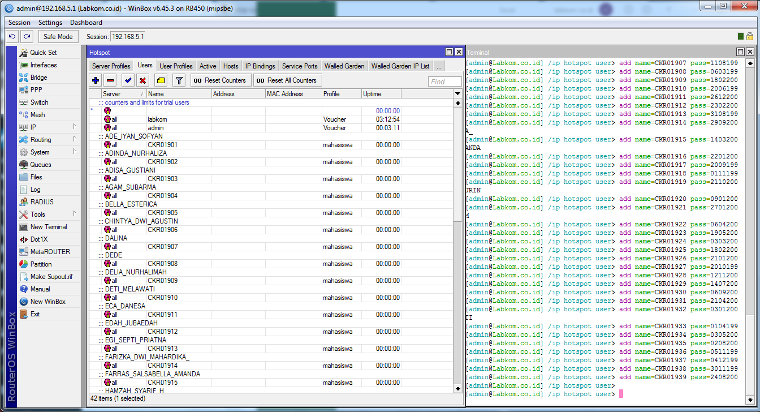The image size is (760, 412).
Task: Open Mesh in the sidebar
Action: (x=37, y=115)
